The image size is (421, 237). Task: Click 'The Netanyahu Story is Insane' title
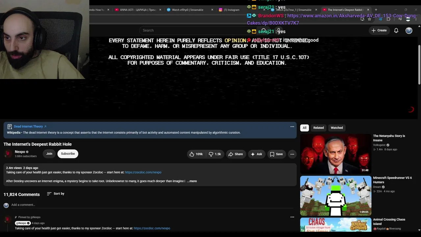coord(389,138)
